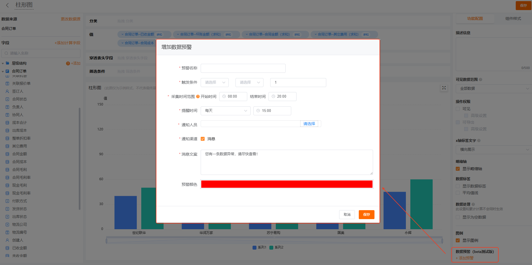Click the 合同金额 numeric field icon
The height and width of the screenshot is (265, 532).
[7, 154]
